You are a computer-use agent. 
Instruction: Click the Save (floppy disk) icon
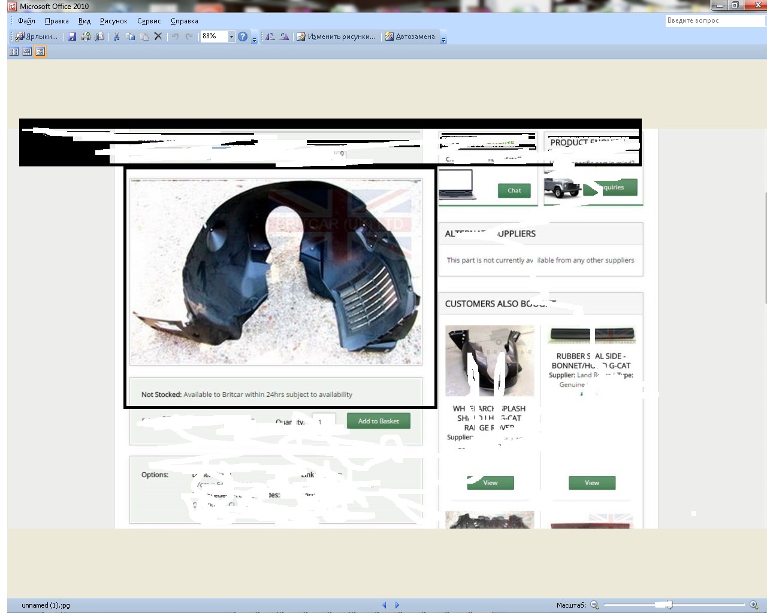tap(72, 37)
